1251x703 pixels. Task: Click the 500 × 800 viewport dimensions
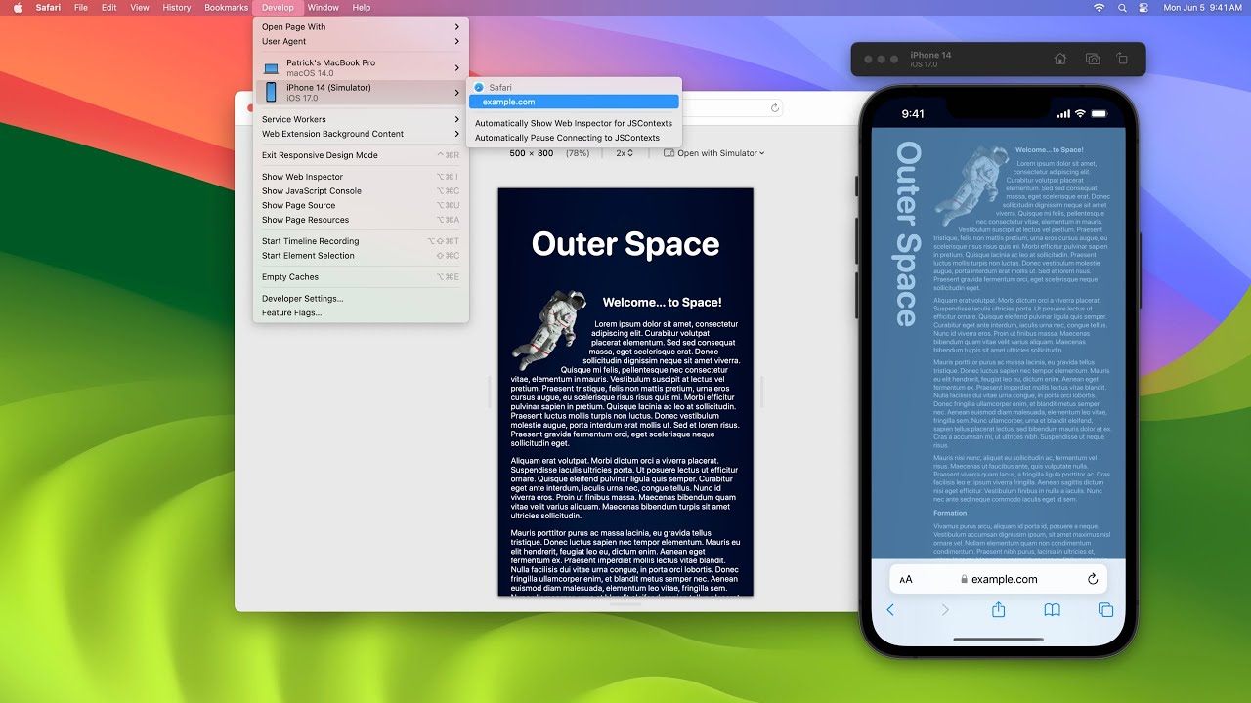point(532,153)
